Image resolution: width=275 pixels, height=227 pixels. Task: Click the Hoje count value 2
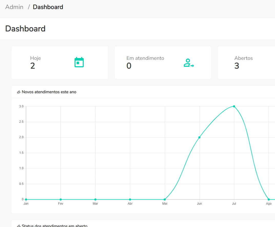[x=33, y=66]
